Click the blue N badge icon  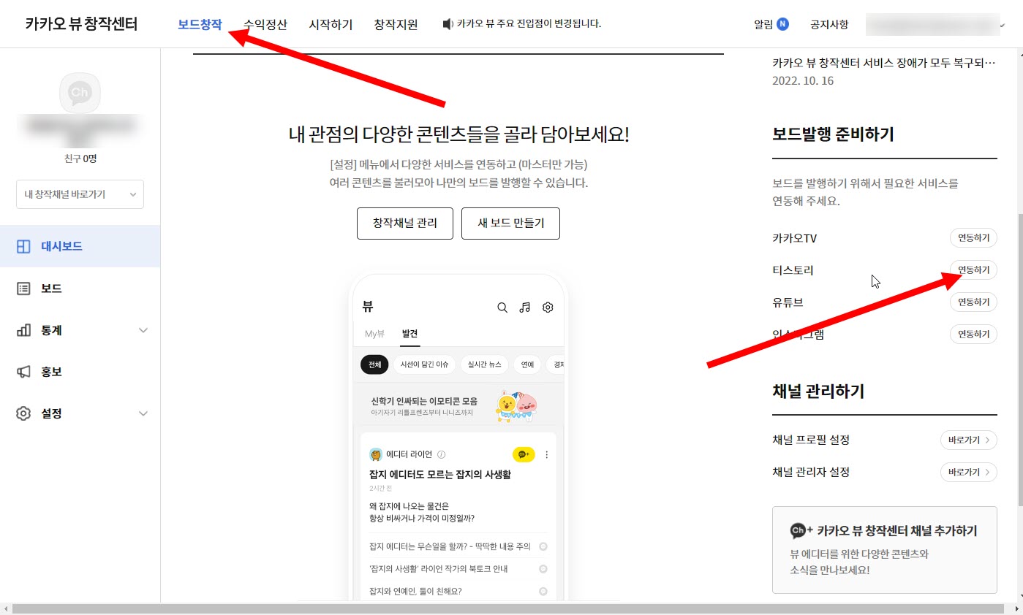[783, 24]
